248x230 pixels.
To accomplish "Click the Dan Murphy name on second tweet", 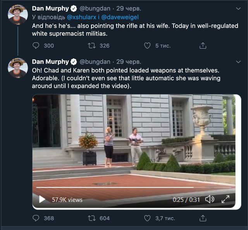I will tap(50, 62).
